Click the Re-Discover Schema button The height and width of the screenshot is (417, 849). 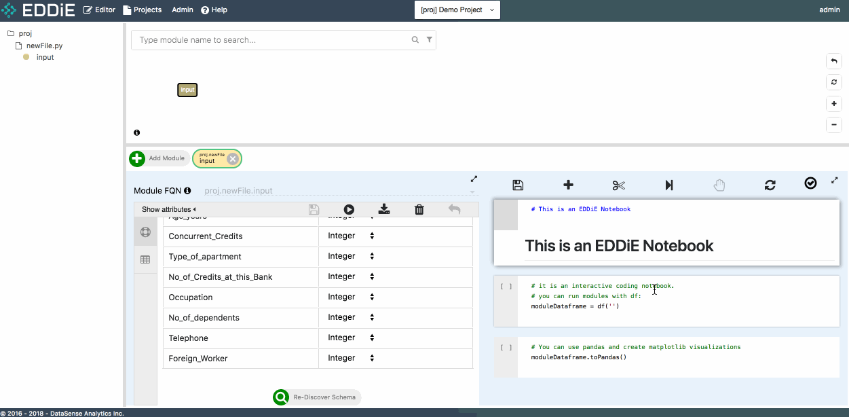point(317,397)
